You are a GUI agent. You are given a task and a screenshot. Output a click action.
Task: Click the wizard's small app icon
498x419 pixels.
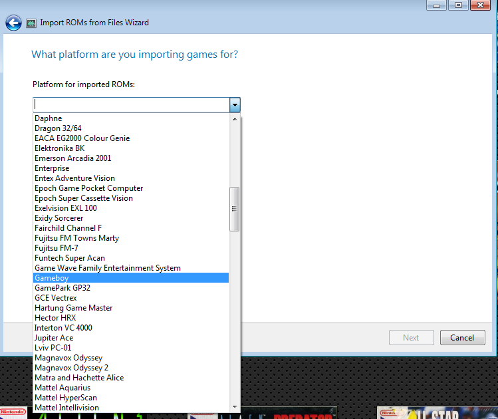(x=31, y=23)
